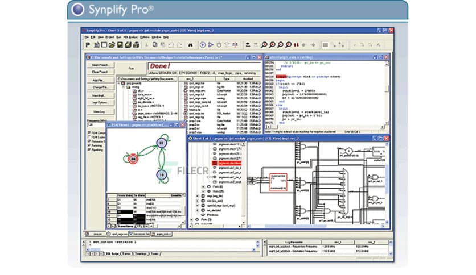Click the Impl Options button
The width and height of the screenshot is (476, 275).
pos(100,103)
